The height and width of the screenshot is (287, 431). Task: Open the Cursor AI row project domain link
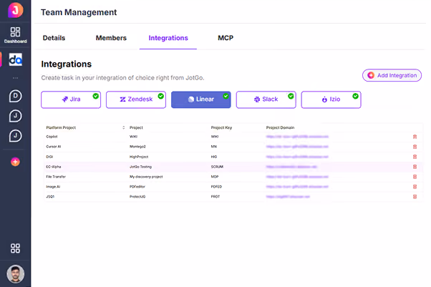(x=297, y=147)
